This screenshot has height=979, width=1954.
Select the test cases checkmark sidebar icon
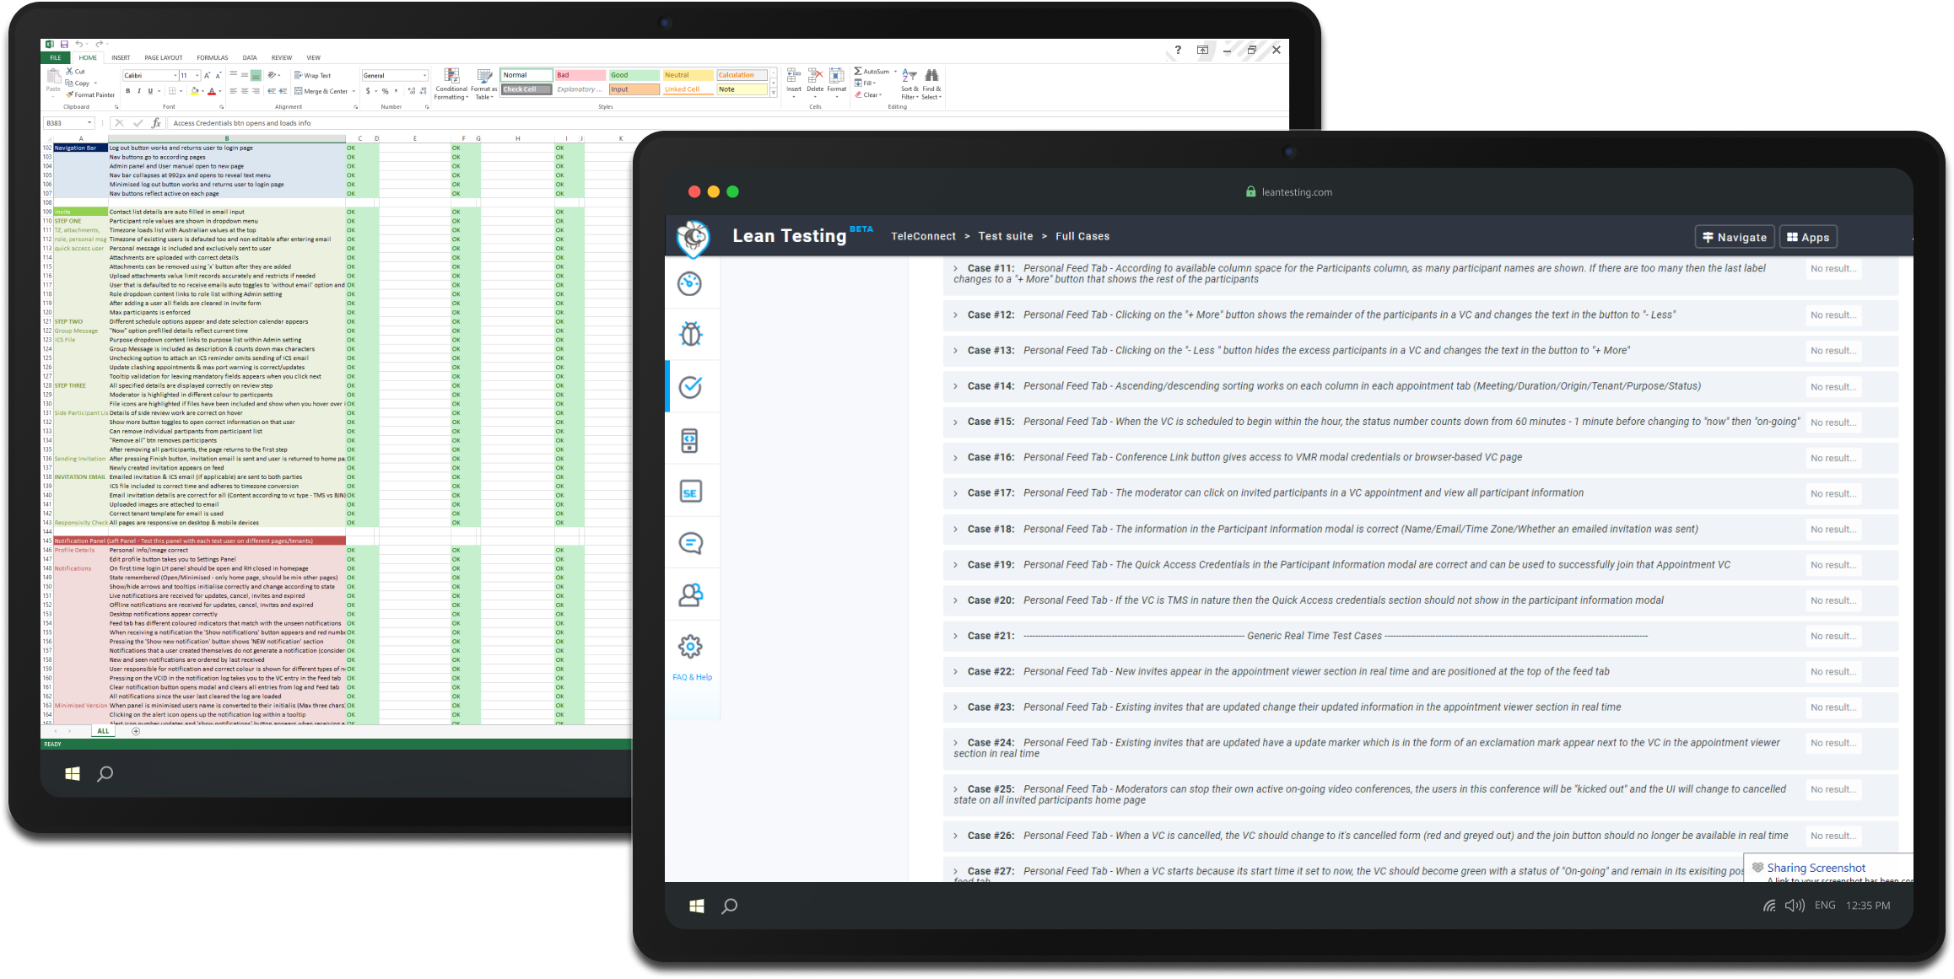coord(690,387)
